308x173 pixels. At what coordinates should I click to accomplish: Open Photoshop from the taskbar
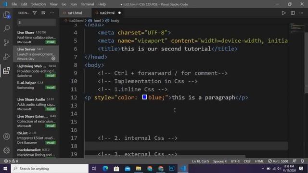click(x=172, y=169)
